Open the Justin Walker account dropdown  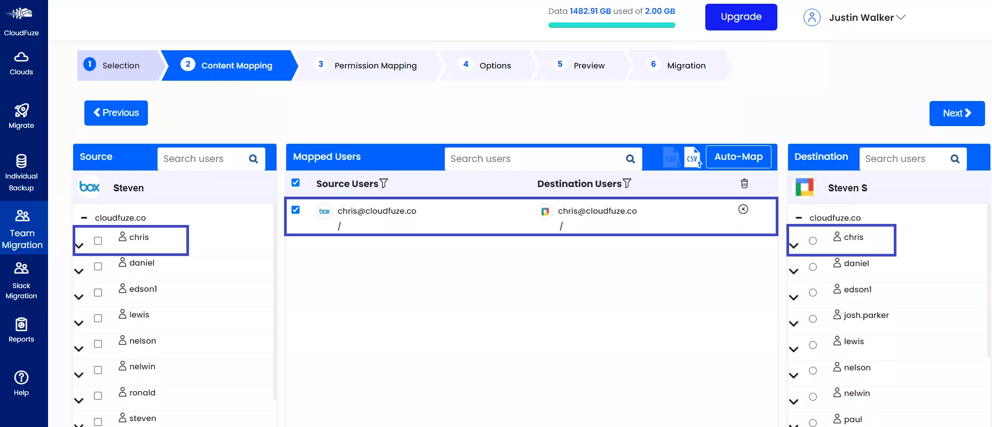(x=867, y=18)
